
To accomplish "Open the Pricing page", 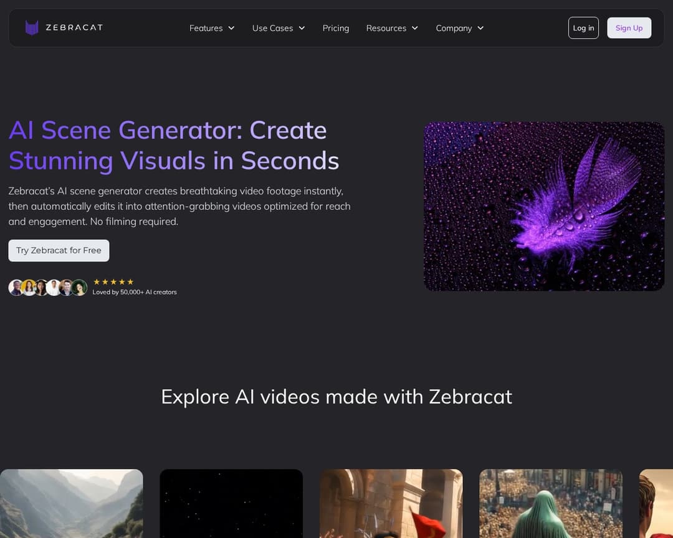I will (336, 28).
